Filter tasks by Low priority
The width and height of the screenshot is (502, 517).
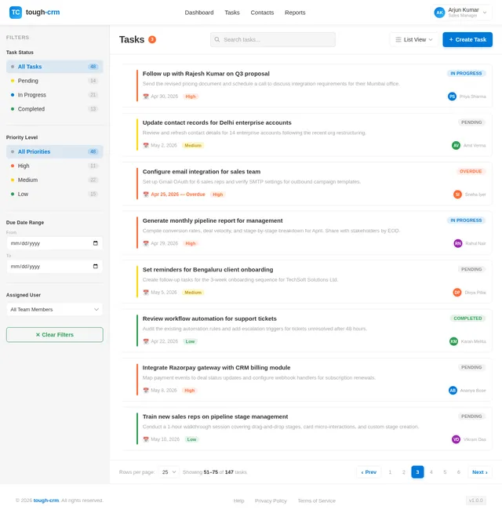(x=55, y=195)
